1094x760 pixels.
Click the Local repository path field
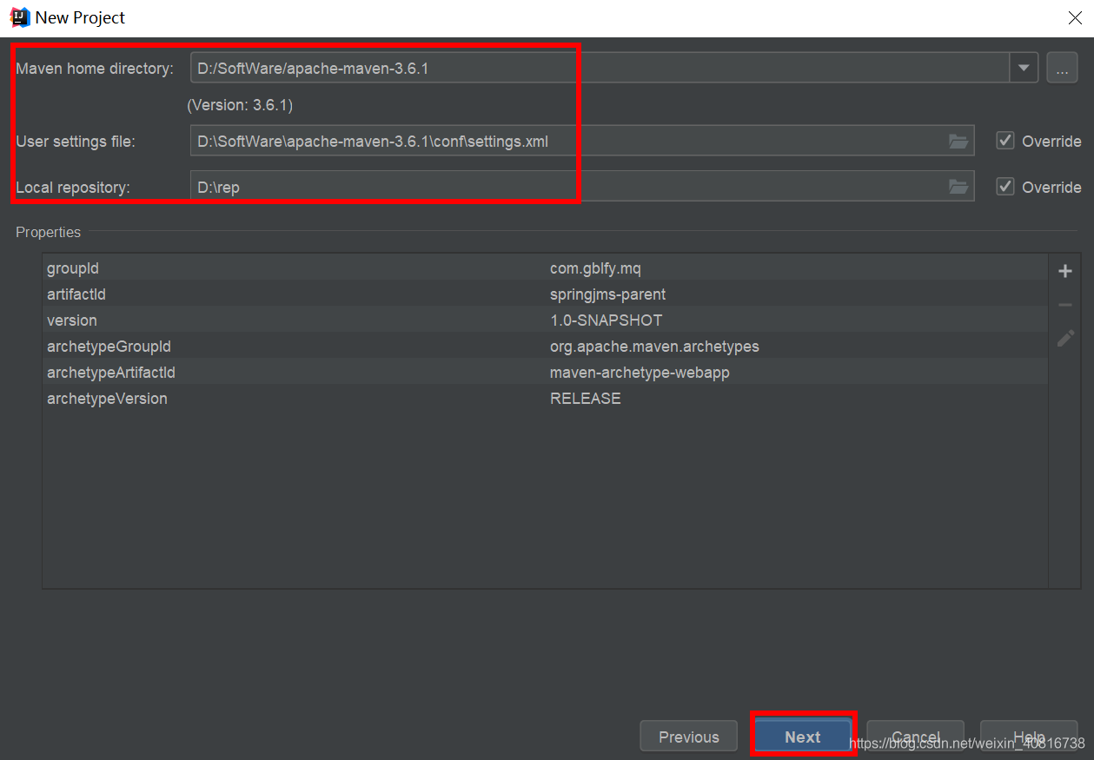coord(582,187)
